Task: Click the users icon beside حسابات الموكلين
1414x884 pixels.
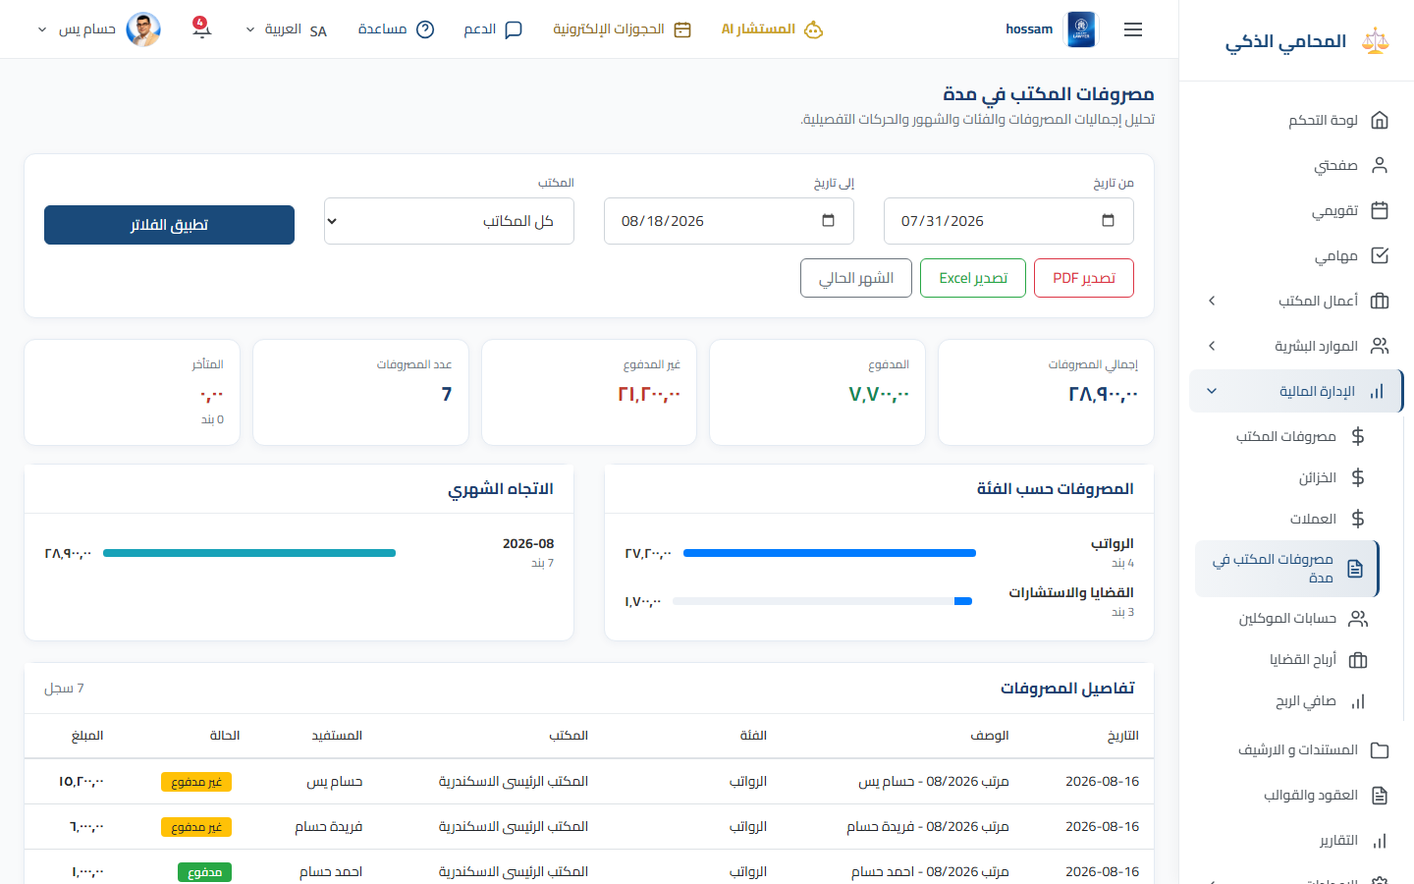Action: click(1358, 619)
